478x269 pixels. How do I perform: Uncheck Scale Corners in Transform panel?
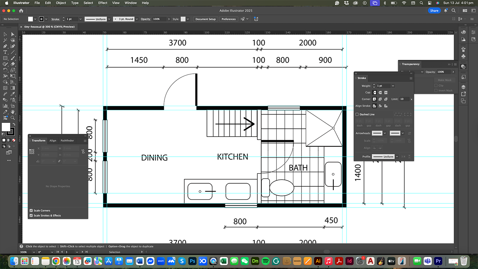[x=31, y=211]
